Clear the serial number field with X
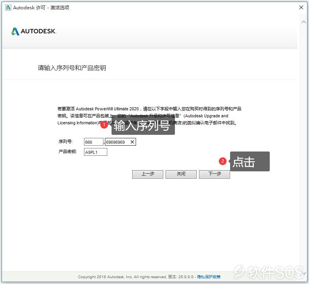This screenshot has height=284, width=309. pyautogui.click(x=132, y=142)
